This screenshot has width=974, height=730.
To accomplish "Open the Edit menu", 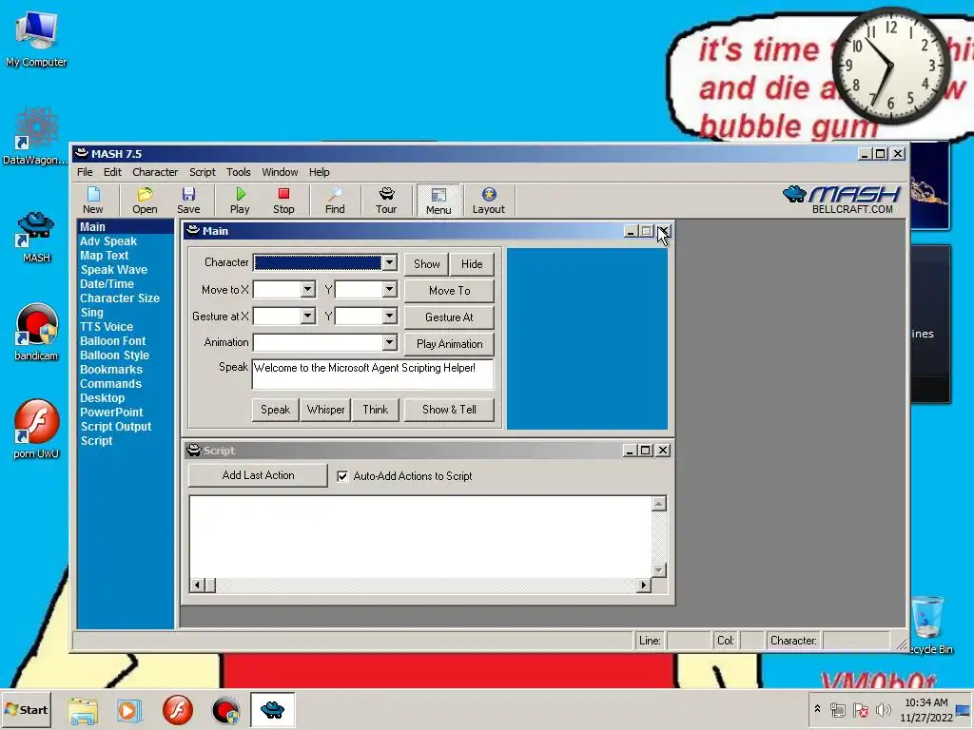I will [112, 172].
